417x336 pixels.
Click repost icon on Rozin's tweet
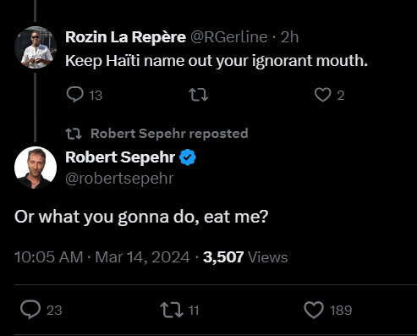point(199,95)
